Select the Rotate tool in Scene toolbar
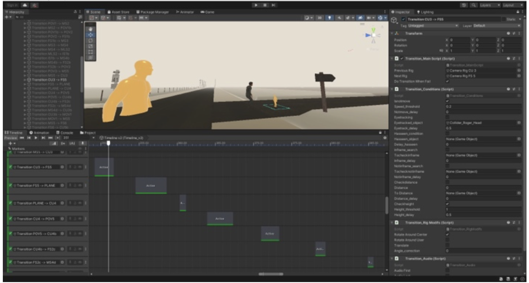 pyautogui.click(x=91, y=41)
